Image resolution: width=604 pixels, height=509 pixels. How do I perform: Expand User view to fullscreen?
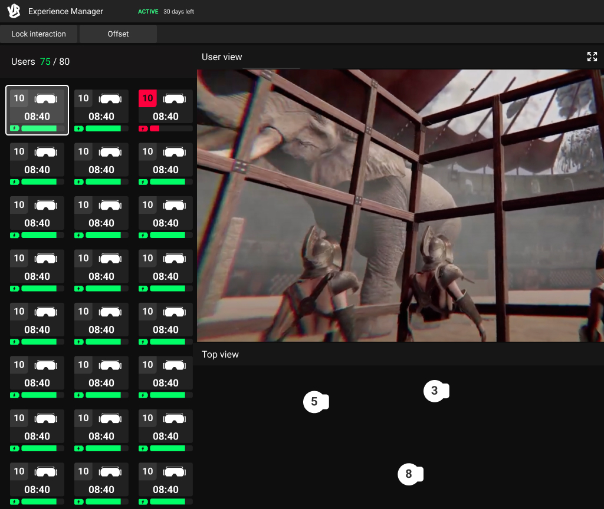[592, 57]
